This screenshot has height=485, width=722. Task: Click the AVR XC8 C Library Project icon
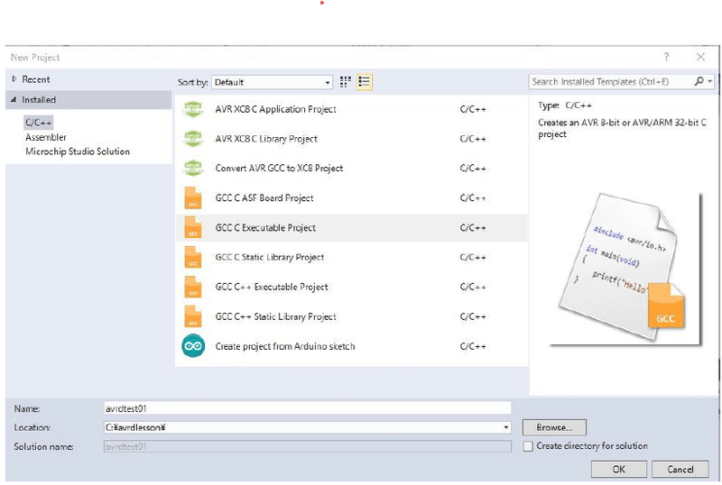pos(193,139)
